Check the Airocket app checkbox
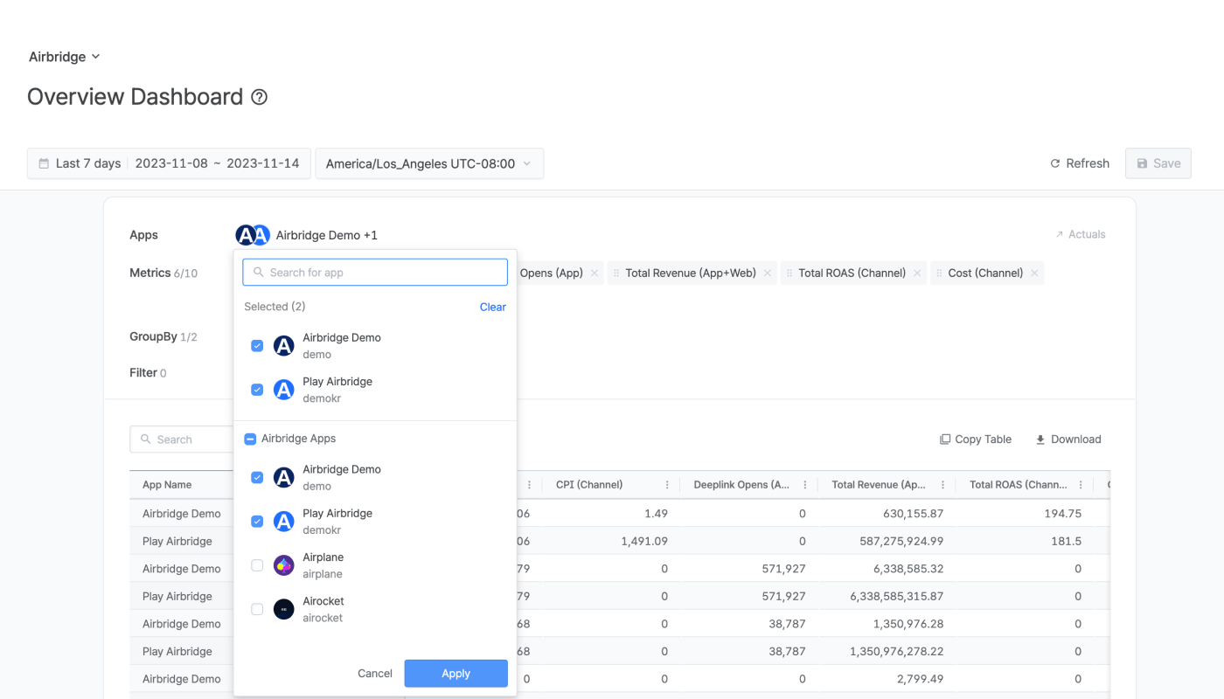The height and width of the screenshot is (699, 1224). pos(257,609)
